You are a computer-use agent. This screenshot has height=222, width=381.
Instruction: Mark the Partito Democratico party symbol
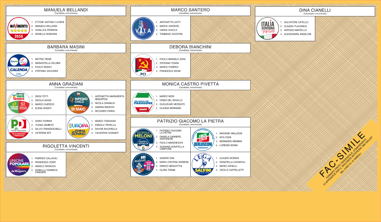18,127
